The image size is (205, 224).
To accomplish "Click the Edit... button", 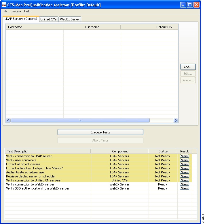I will coord(188,74).
